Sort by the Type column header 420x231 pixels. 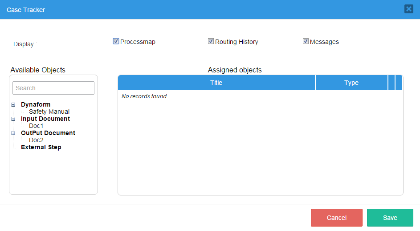[351, 83]
